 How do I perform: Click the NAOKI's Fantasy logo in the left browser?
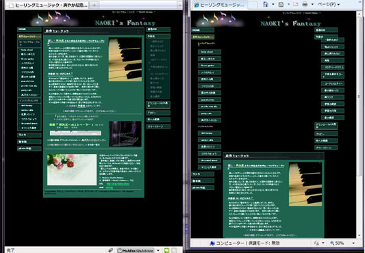pos(125,23)
